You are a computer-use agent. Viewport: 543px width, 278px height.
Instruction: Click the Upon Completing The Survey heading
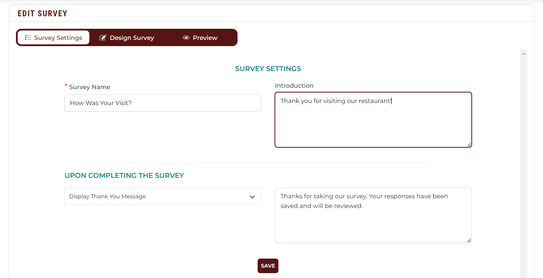[x=124, y=175]
